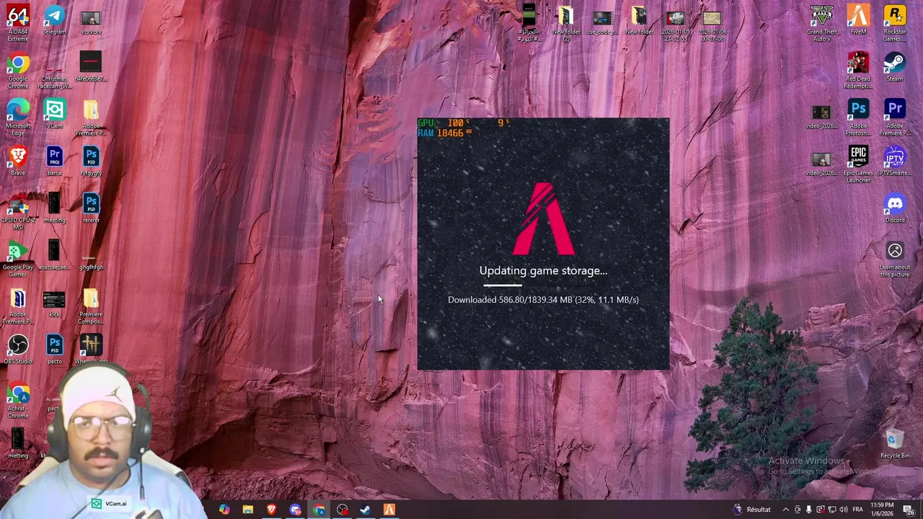The width and height of the screenshot is (923, 519).
Task: Open the Résultat taskbar widget
Action: coord(751,510)
